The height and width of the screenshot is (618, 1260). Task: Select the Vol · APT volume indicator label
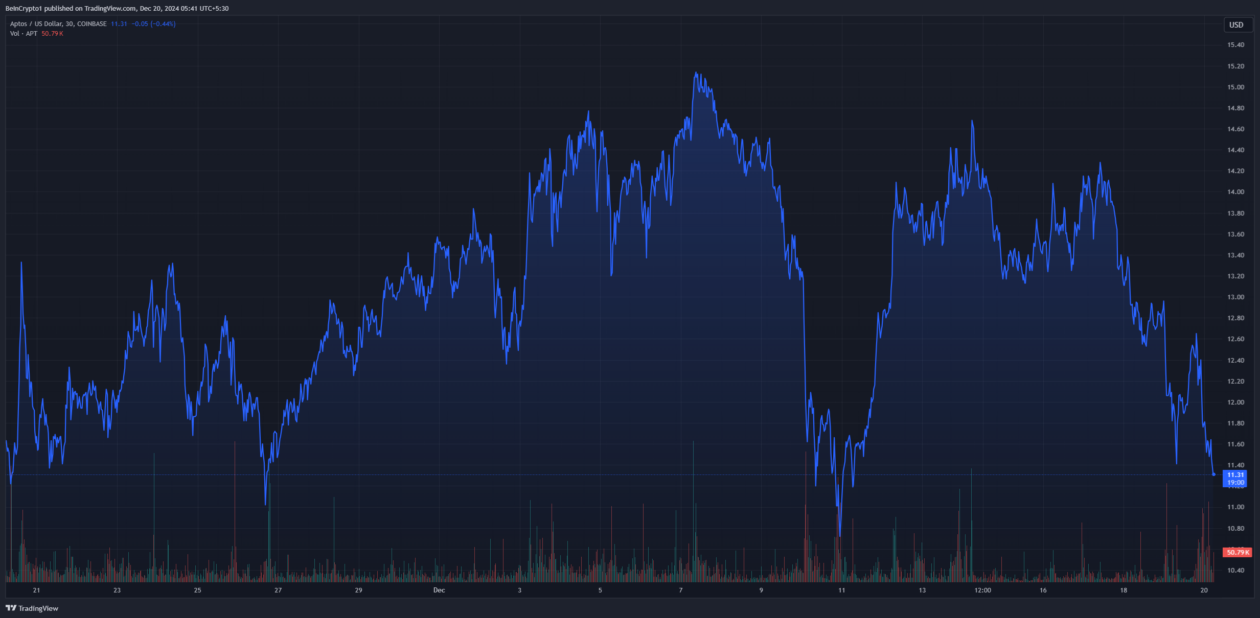tap(23, 33)
